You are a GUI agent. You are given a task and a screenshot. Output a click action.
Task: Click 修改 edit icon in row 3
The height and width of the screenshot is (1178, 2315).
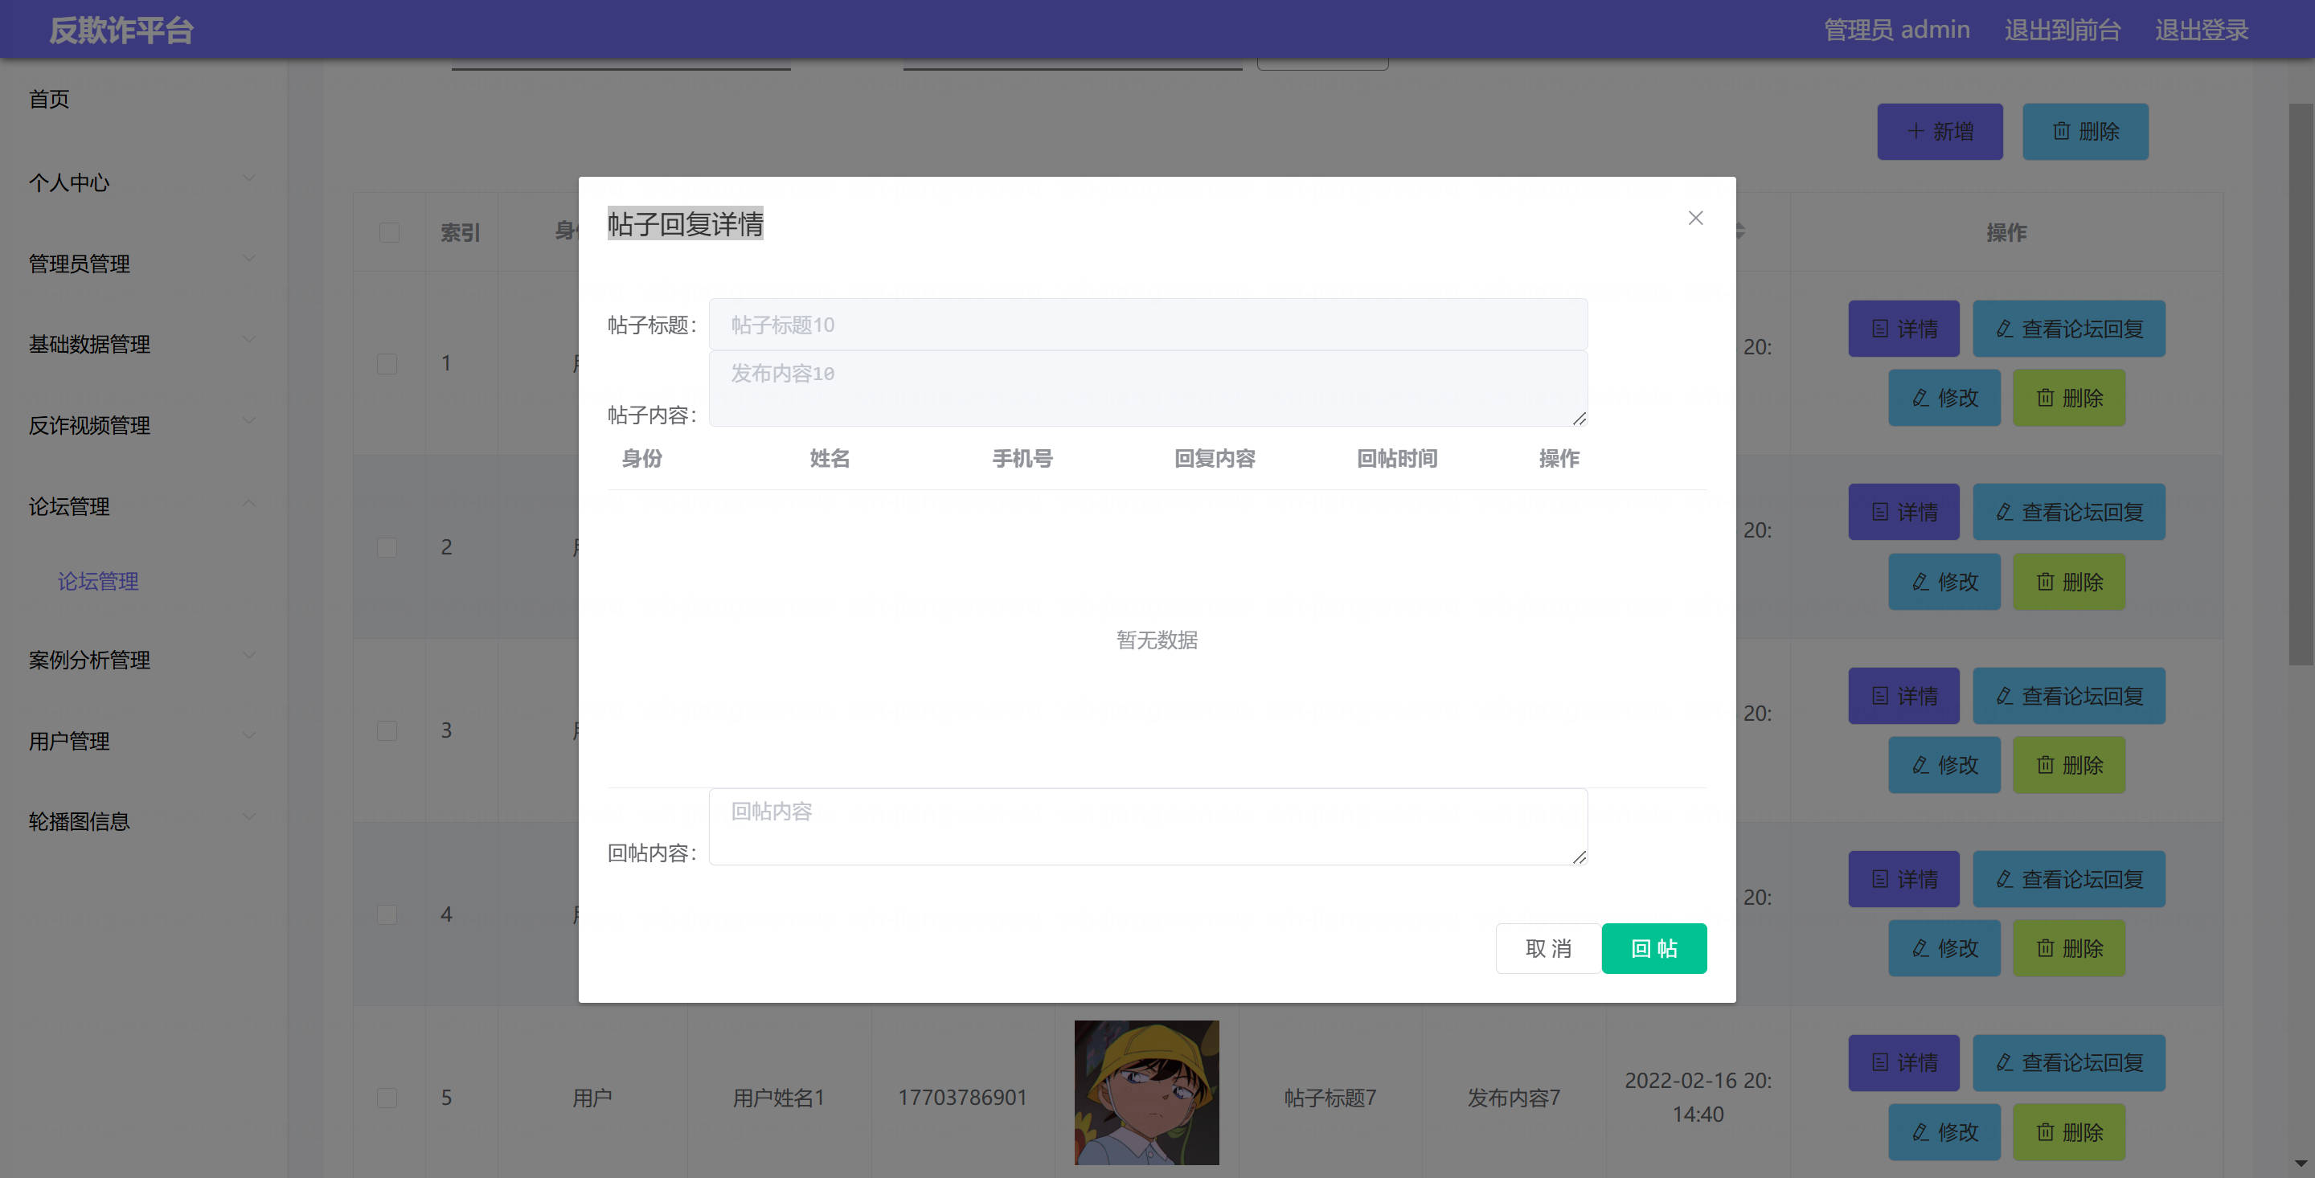1920,765
